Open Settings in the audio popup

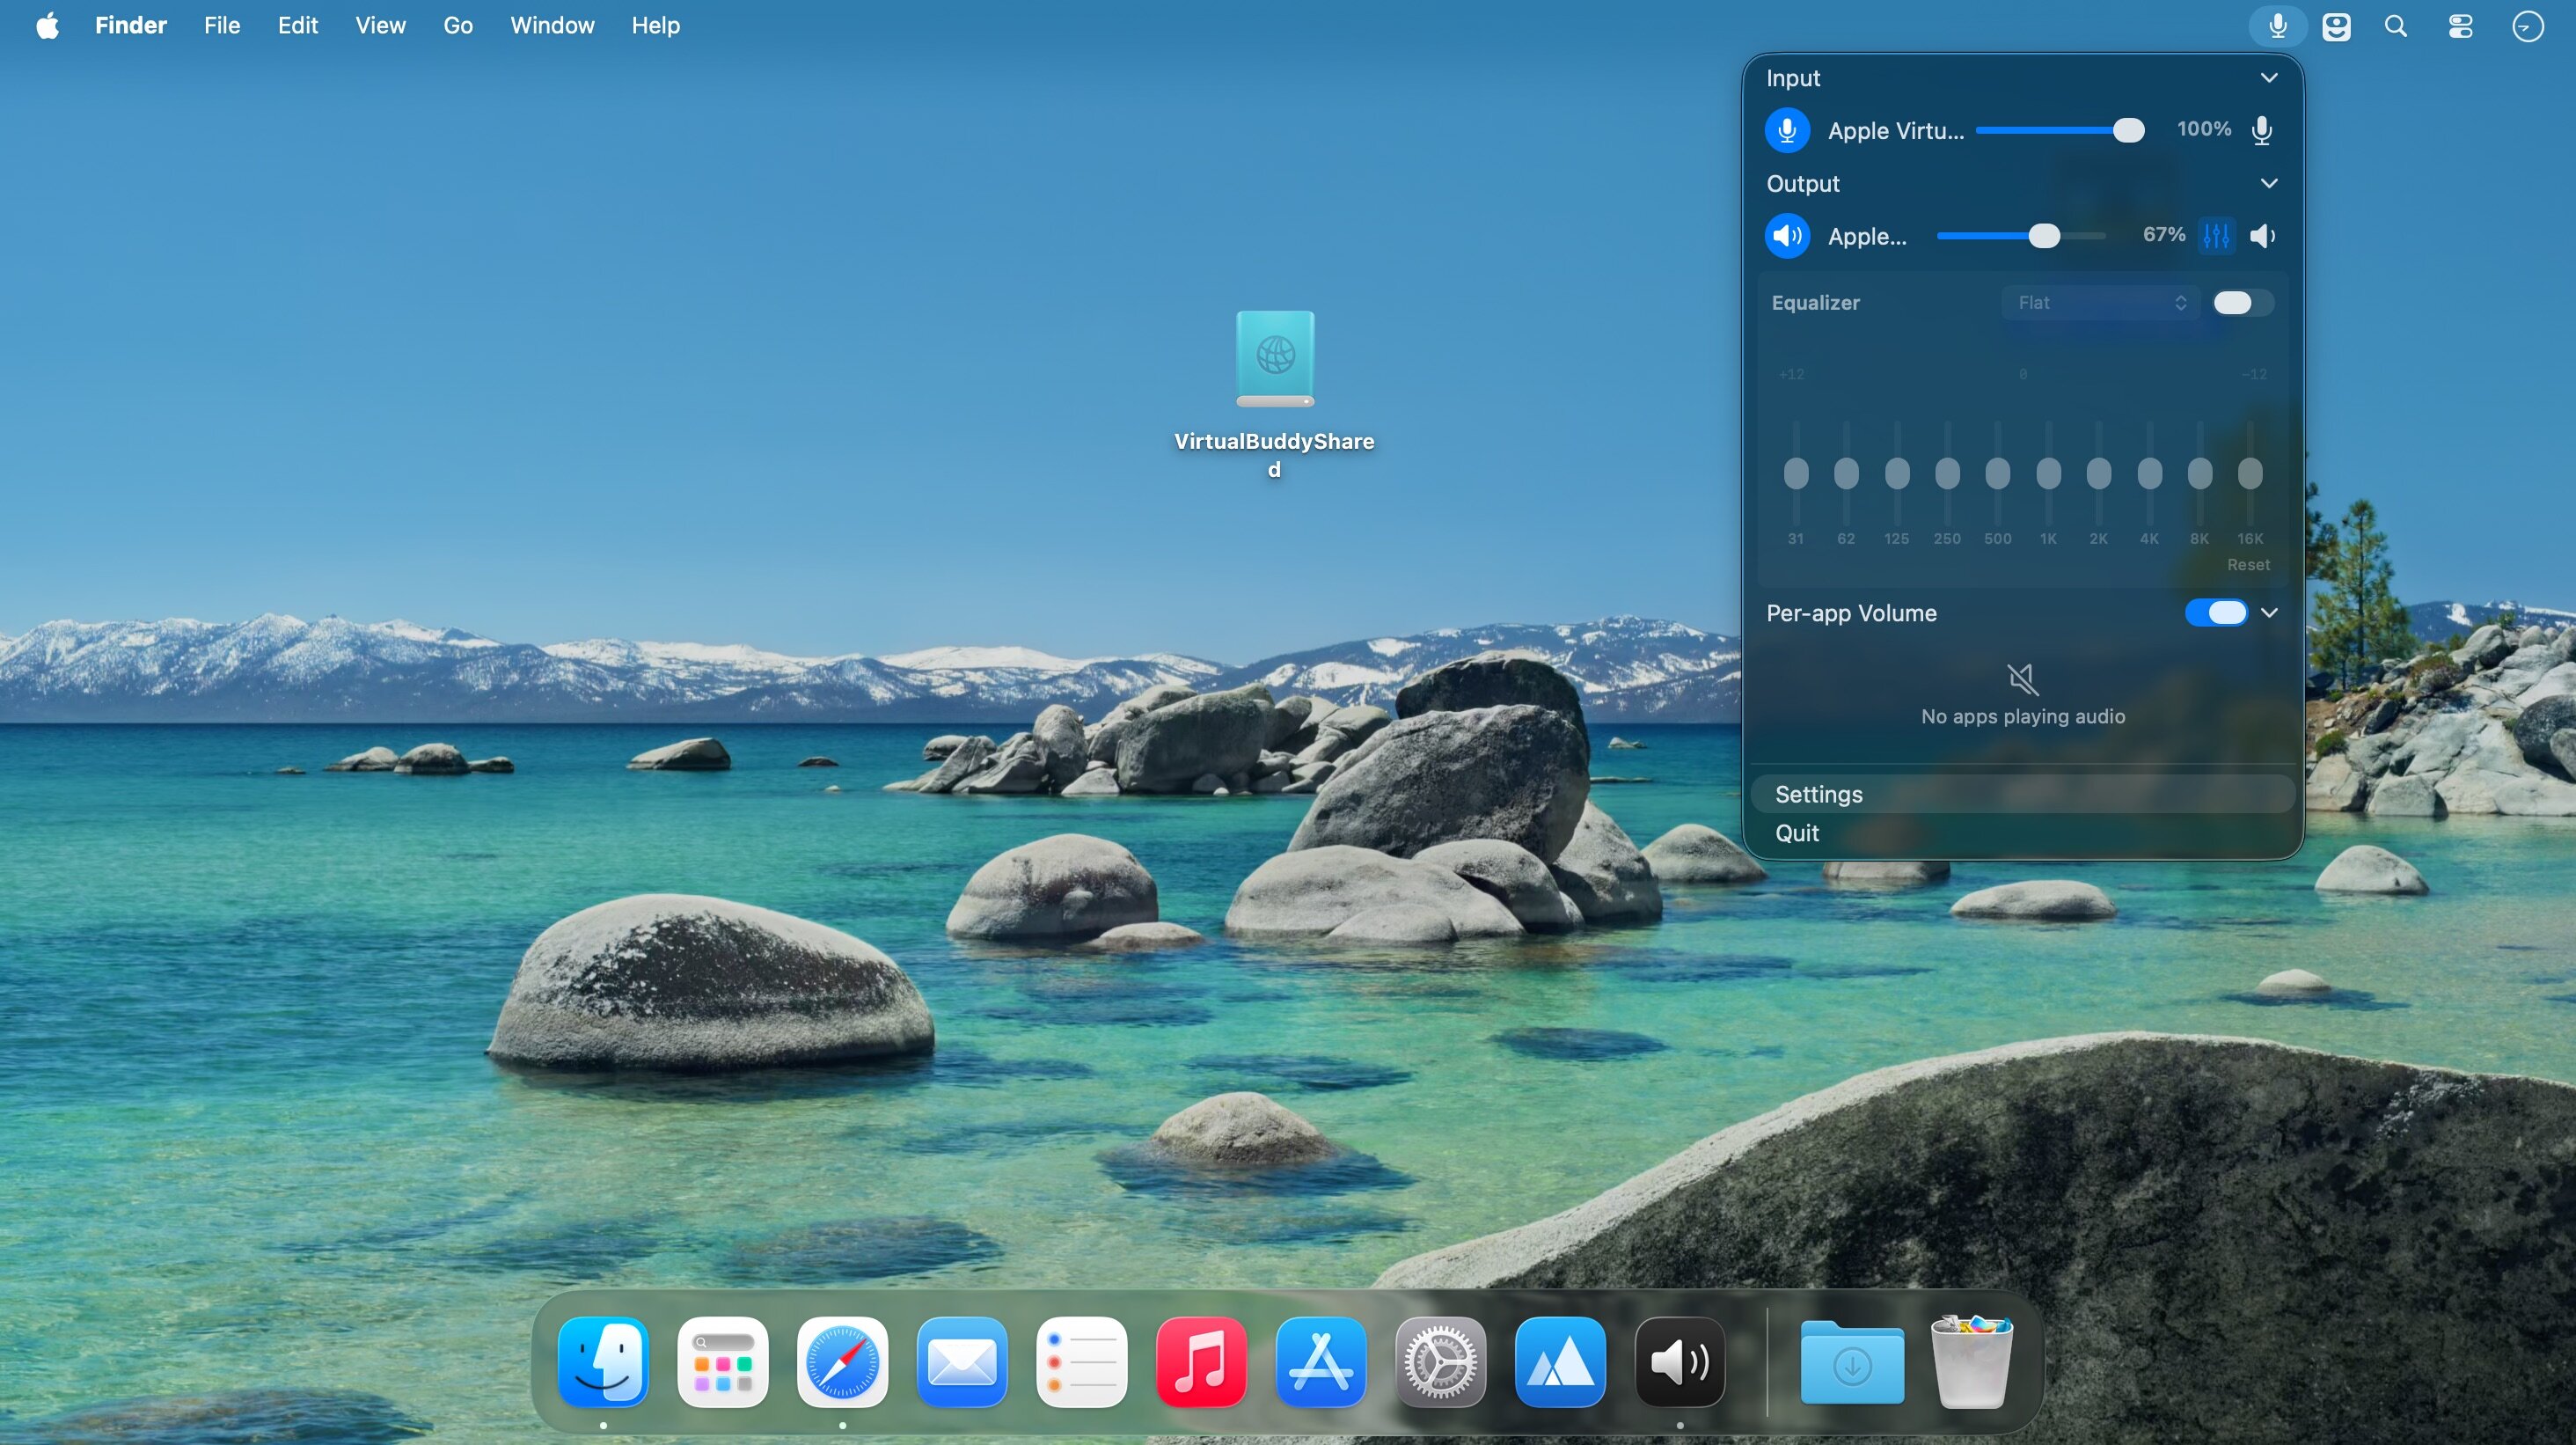[x=2022, y=795]
